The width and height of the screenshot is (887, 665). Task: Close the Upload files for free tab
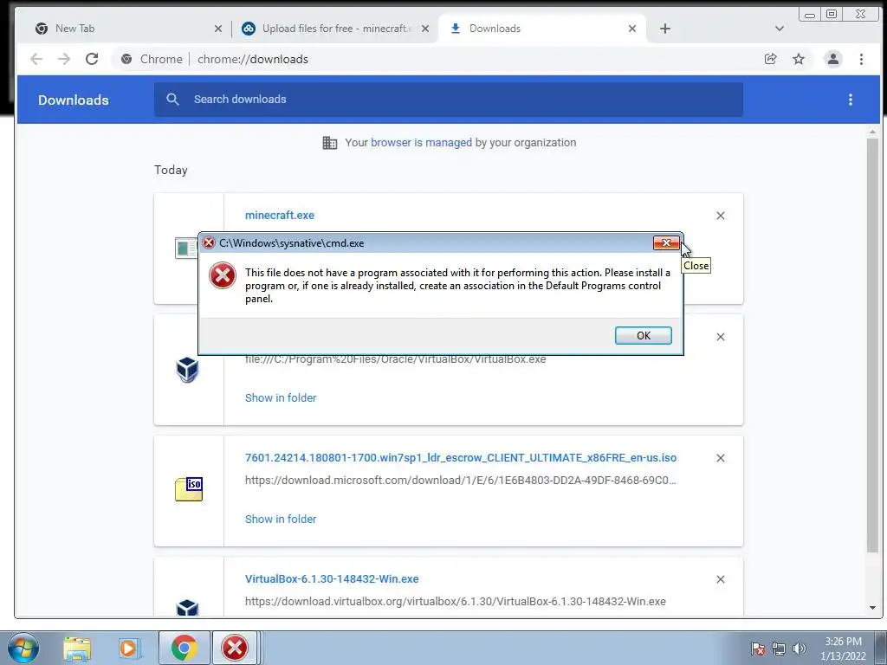click(x=424, y=29)
